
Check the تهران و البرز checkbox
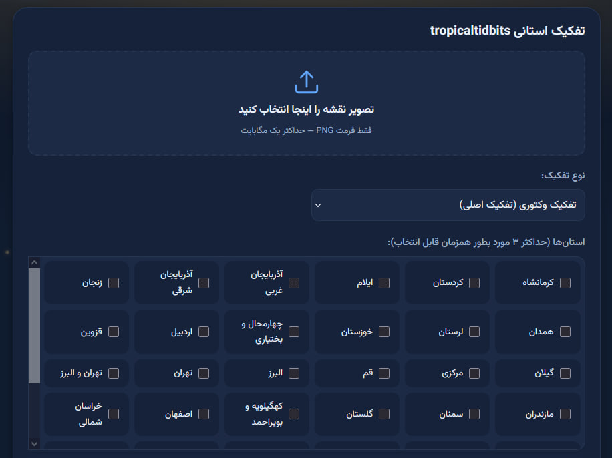(114, 373)
